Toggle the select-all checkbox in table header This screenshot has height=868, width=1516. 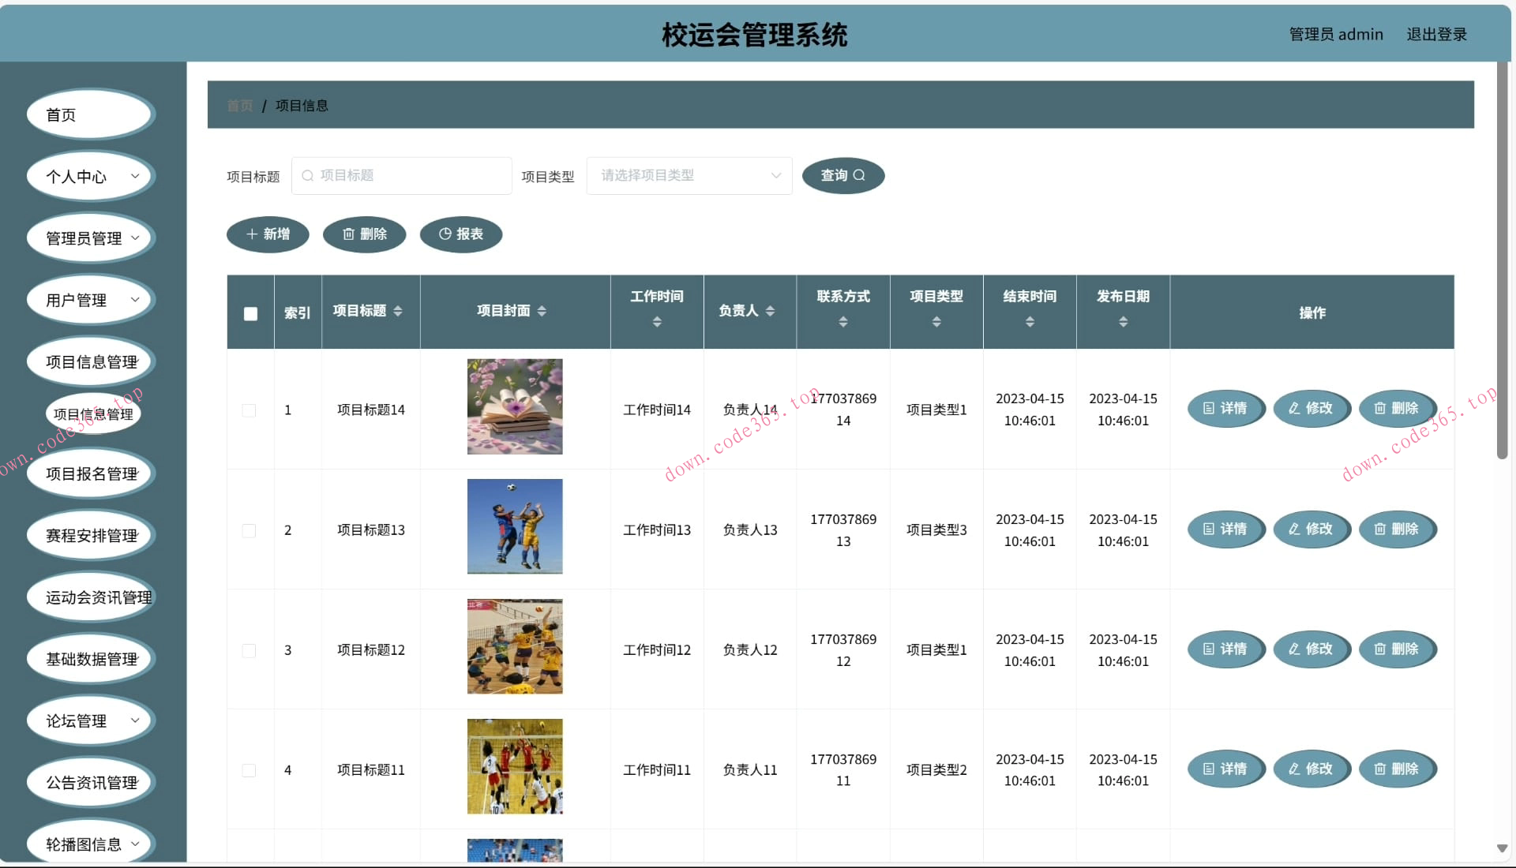point(250,313)
